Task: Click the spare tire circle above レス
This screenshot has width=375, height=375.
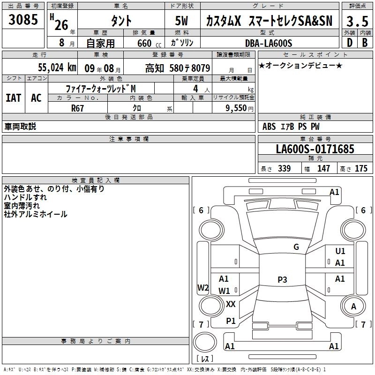Action: coord(205,342)
